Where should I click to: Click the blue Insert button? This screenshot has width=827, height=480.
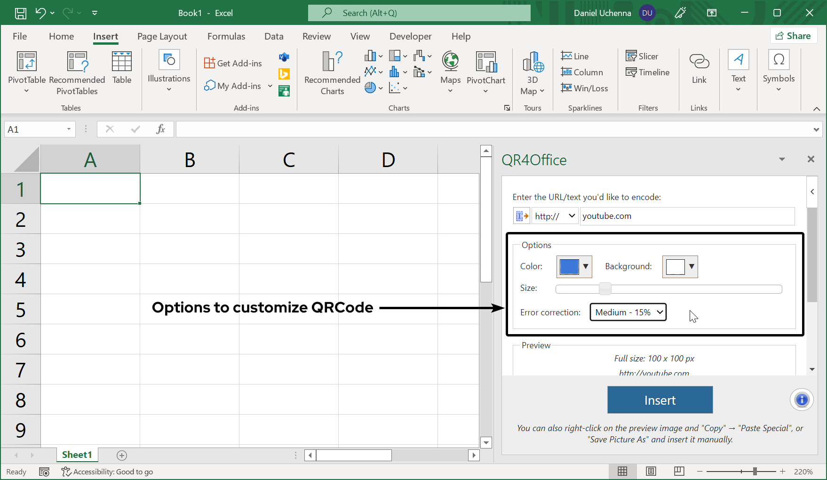point(660,400)
